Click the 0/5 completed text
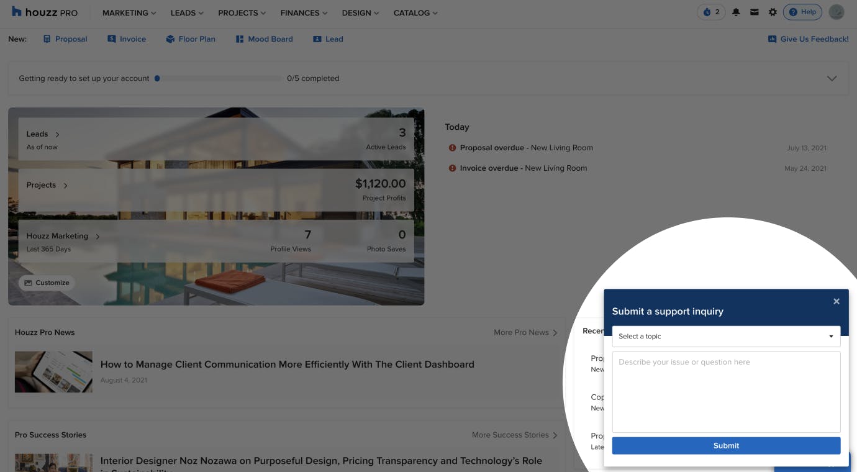 click(313, 78)
